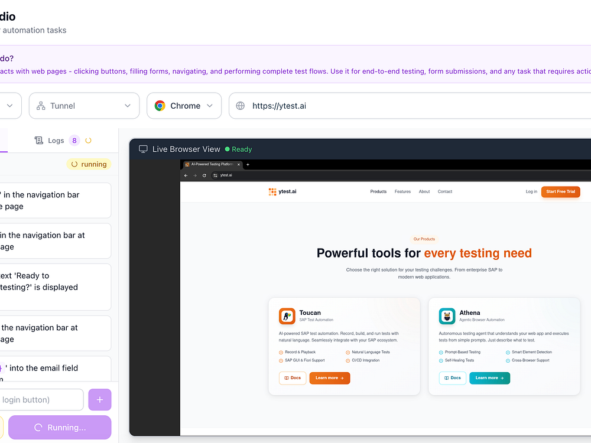Click the running status badge
The height and width of the screenshot is (443, 591).
(89, 164)
